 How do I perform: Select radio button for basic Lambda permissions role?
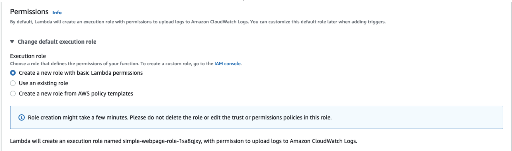[13, 73]
